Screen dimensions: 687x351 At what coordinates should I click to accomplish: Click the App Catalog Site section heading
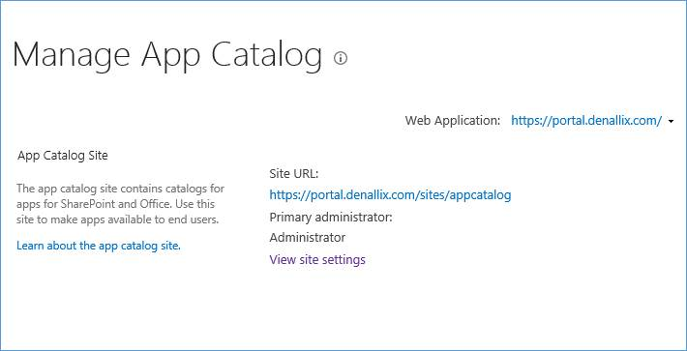pyautogui.click(x=63, y=156)
